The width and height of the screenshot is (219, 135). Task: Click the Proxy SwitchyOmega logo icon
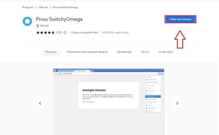click(27, 21)
